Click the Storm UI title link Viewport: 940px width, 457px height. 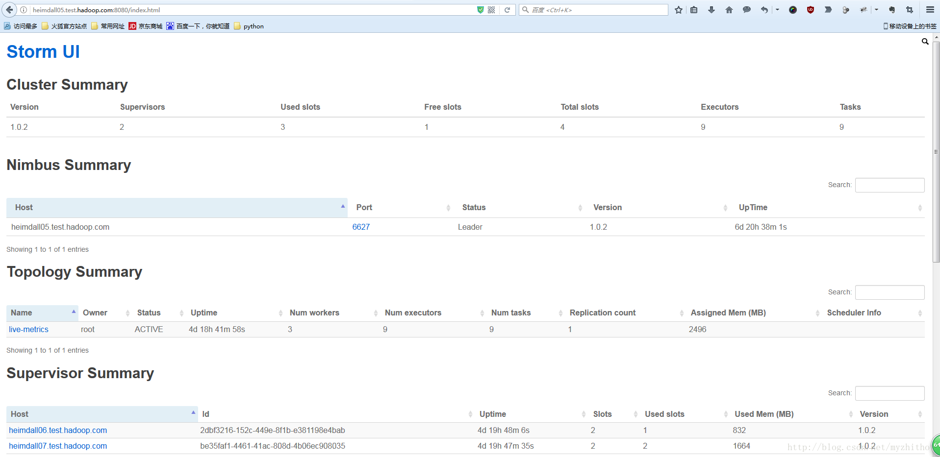[x=43, y=52]
